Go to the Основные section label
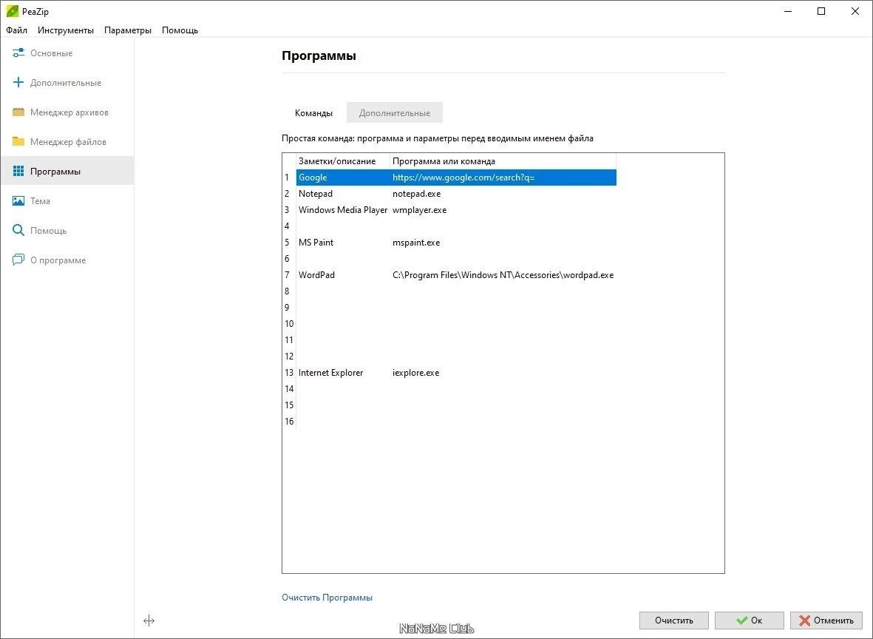Image resolution: width=873 pixels, height=639 pixels. point(51,53)
